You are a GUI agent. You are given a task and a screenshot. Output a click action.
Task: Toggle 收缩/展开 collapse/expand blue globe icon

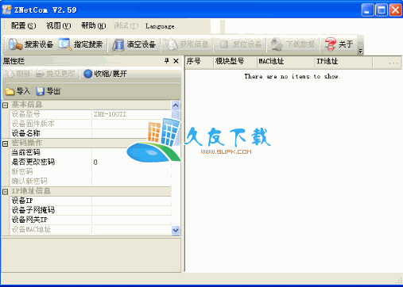(87, 74)
